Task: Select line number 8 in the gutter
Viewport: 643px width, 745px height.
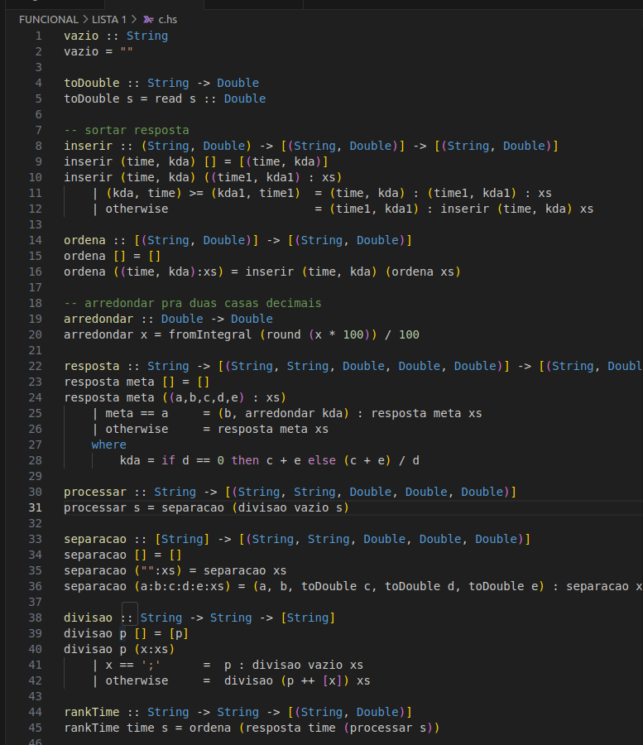Action: click(x=38, y=146)
